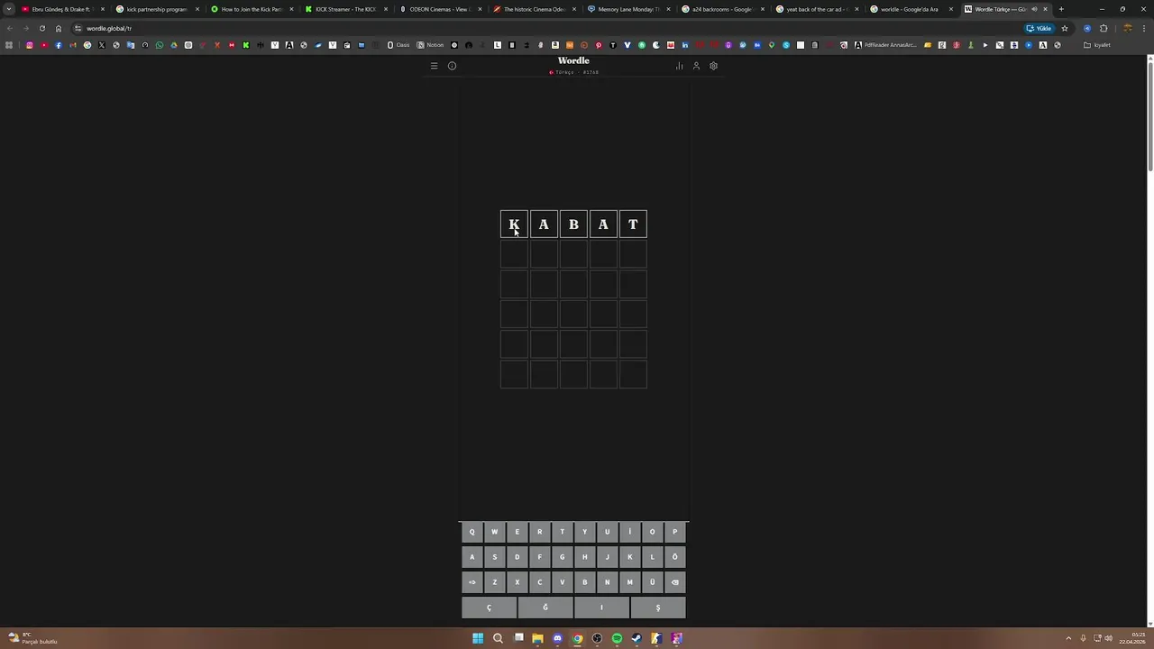Viewport: 1154px width, 649px height.
Task: Open the Wordle hamburger menu
Action: [434, 66]
